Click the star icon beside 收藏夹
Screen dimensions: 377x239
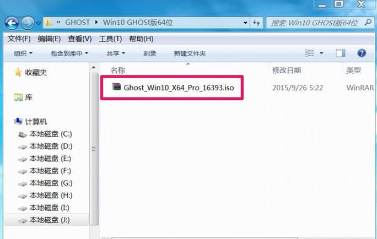(18, 72)
